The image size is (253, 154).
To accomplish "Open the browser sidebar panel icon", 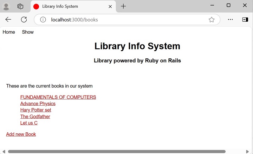I will [x=245, y=20].
